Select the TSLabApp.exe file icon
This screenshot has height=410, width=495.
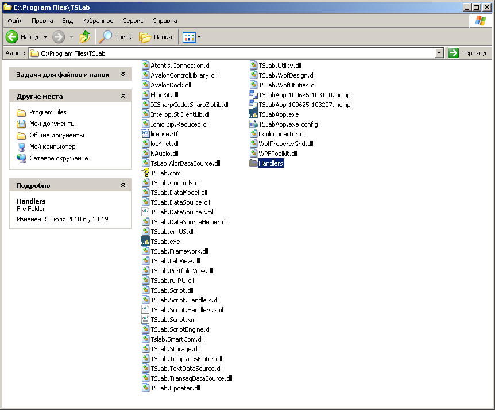[253, 114]
